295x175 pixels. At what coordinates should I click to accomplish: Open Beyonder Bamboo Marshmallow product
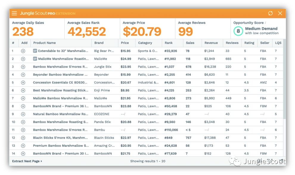tap(60, 74)
